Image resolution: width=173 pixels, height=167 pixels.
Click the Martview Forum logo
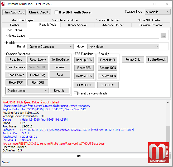click(x=159, y=153)
